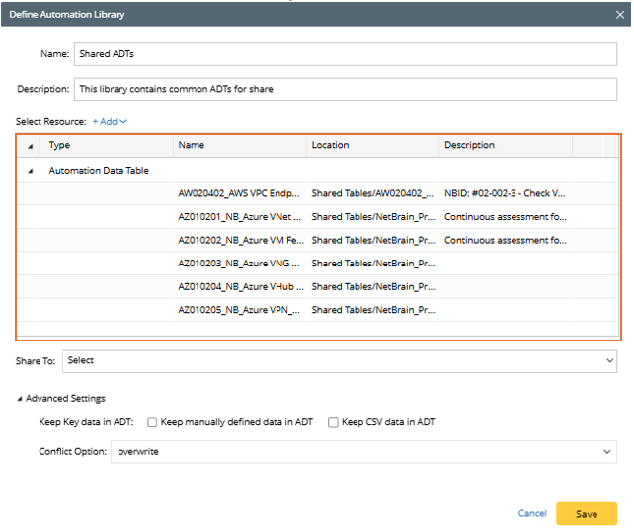Image resolution: width=634 pixels, height=530 pixels.
Task: Select the AZ010201_NB_Azure VNet row
Action: coord(239,217)
